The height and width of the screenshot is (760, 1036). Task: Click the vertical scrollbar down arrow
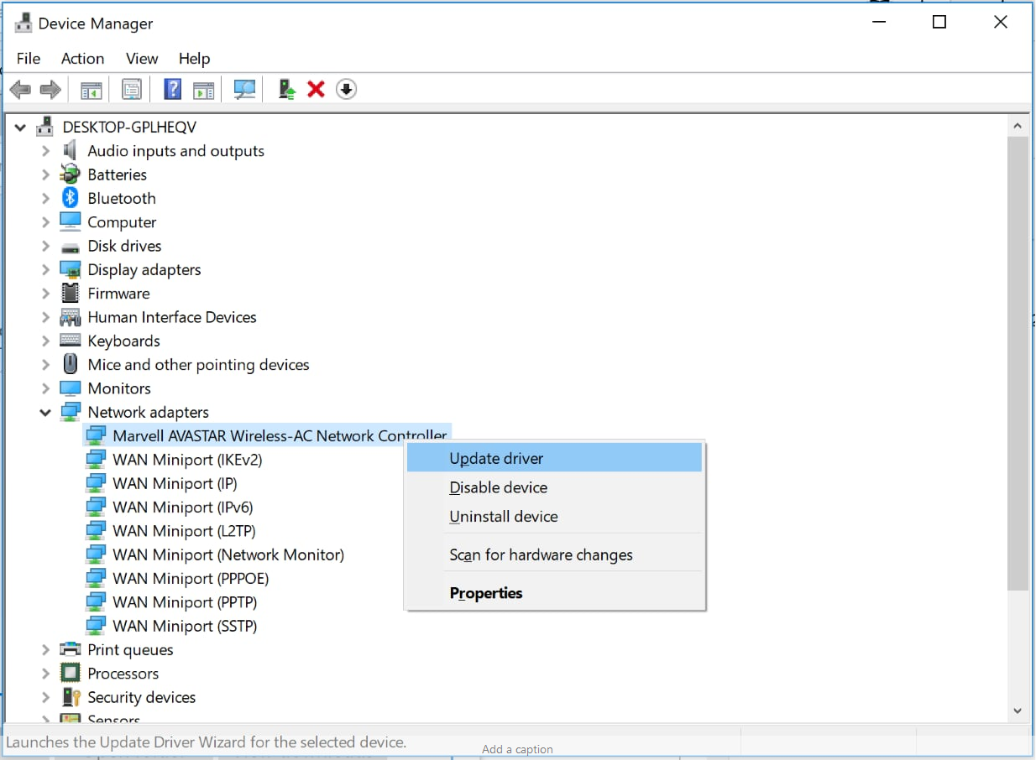(x=1017, y=710)
